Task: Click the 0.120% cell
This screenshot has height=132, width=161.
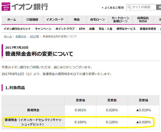Action: pyautogui.click(x=112, y=122)
